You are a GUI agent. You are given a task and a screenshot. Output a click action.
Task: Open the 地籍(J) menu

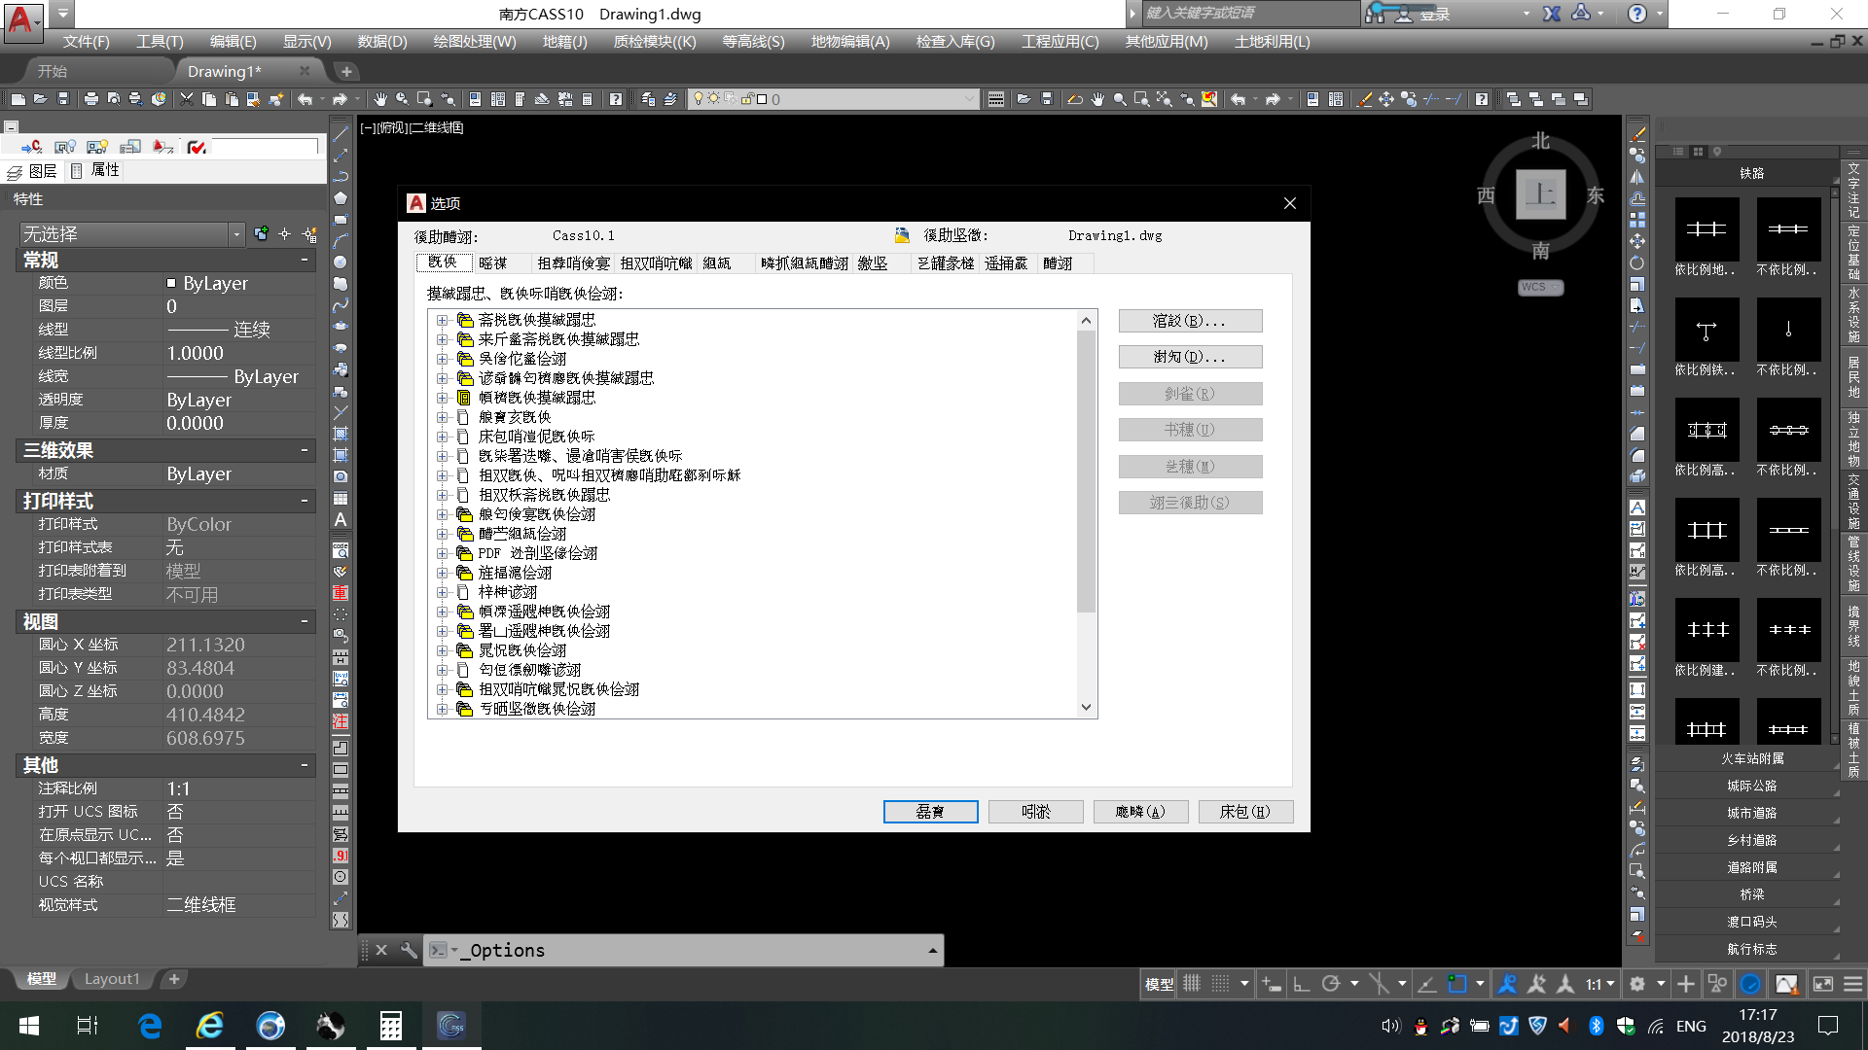[x=564, y=42]
